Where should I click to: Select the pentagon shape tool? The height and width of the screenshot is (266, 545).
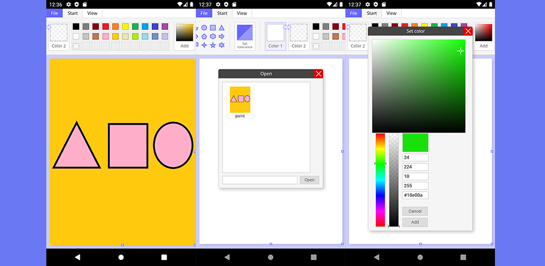pos(204,36)
